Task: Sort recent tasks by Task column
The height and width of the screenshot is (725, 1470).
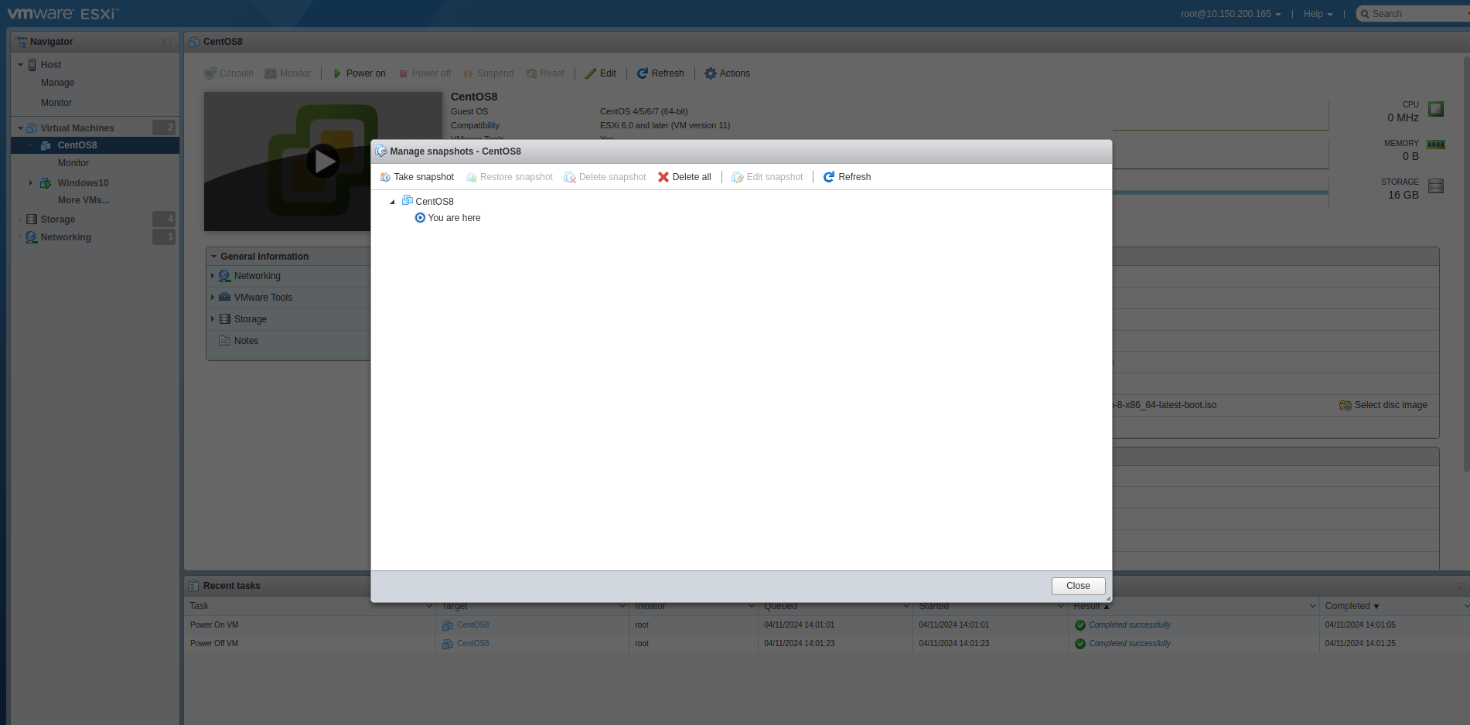Action: click(x=200, y=606)
